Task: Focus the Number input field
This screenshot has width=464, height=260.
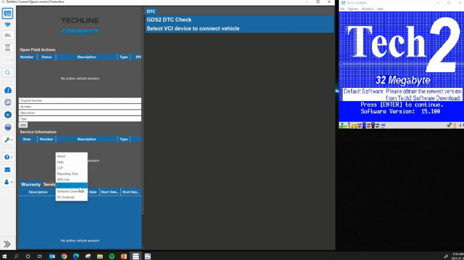Action: click(80, 107)
